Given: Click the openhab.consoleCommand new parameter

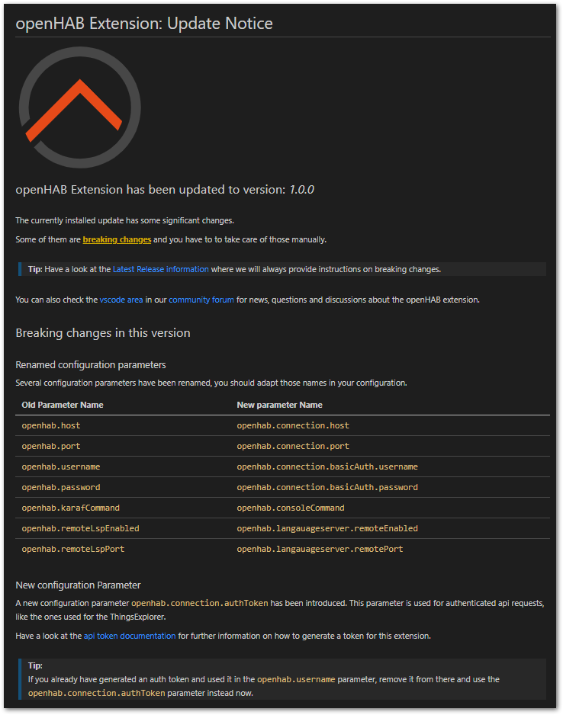Looking at the screenshot, I should tap(291, 508).
